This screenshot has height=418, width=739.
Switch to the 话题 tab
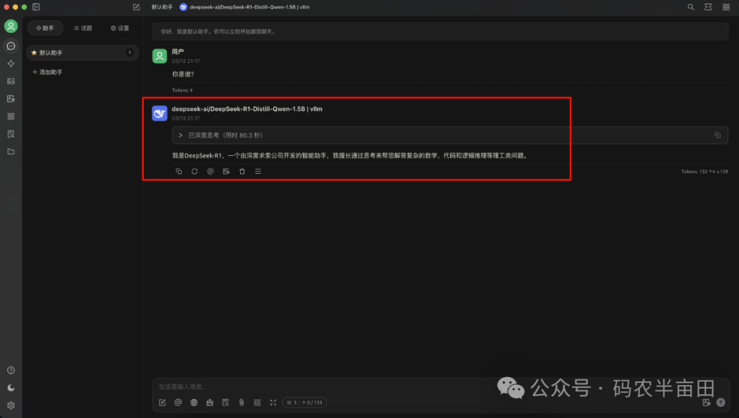click(x=83, y=28)
